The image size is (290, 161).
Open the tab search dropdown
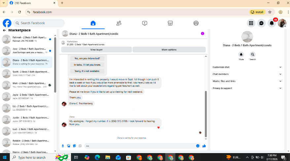click(4, 3)
